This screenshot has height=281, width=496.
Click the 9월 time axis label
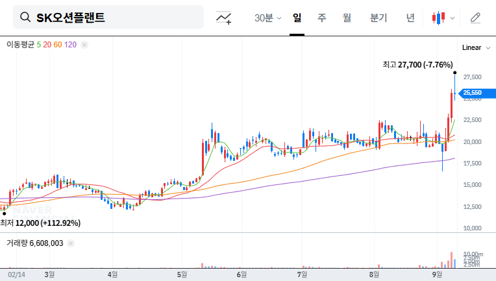coord(437,275)
